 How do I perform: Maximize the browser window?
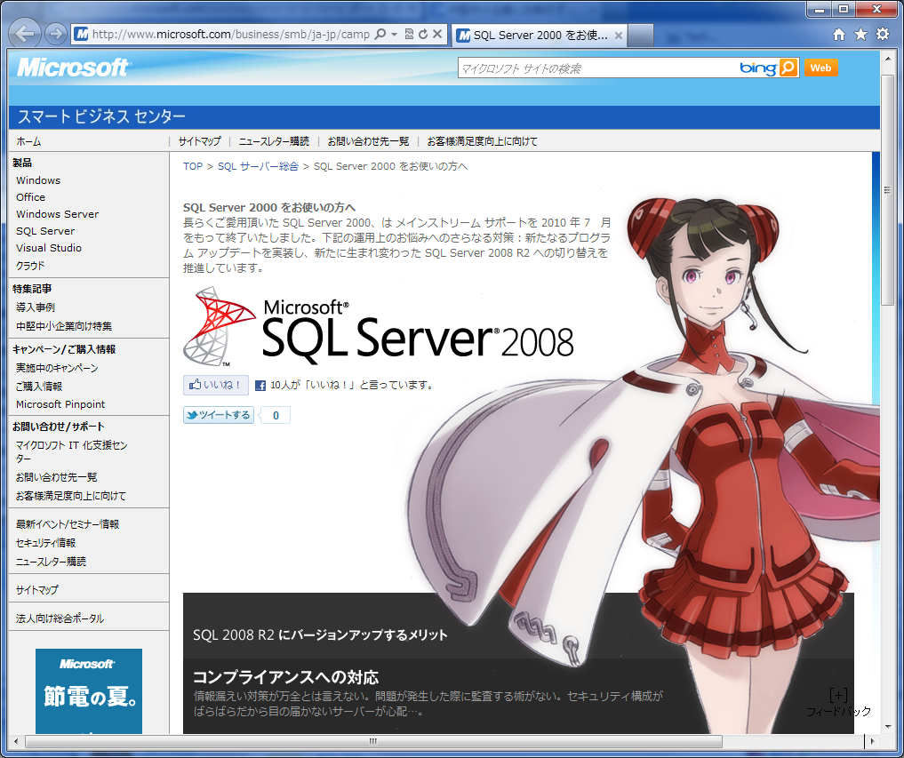point(844,9)
